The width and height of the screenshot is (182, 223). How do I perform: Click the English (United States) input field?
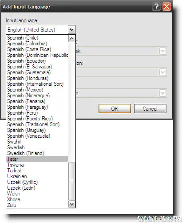pos(37,30)
